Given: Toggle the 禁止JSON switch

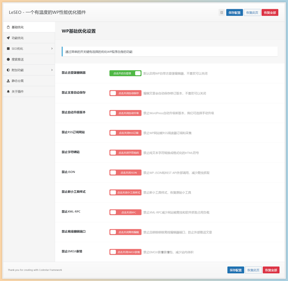Looking at the screenshot, I should click(x=125, y=173).
